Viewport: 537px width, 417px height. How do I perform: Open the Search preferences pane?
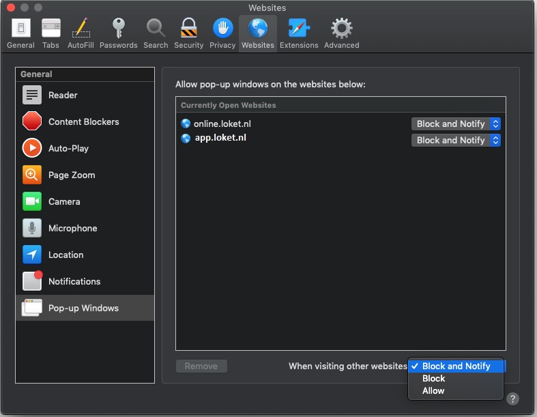pyautogui.click(x=156, y=33)
